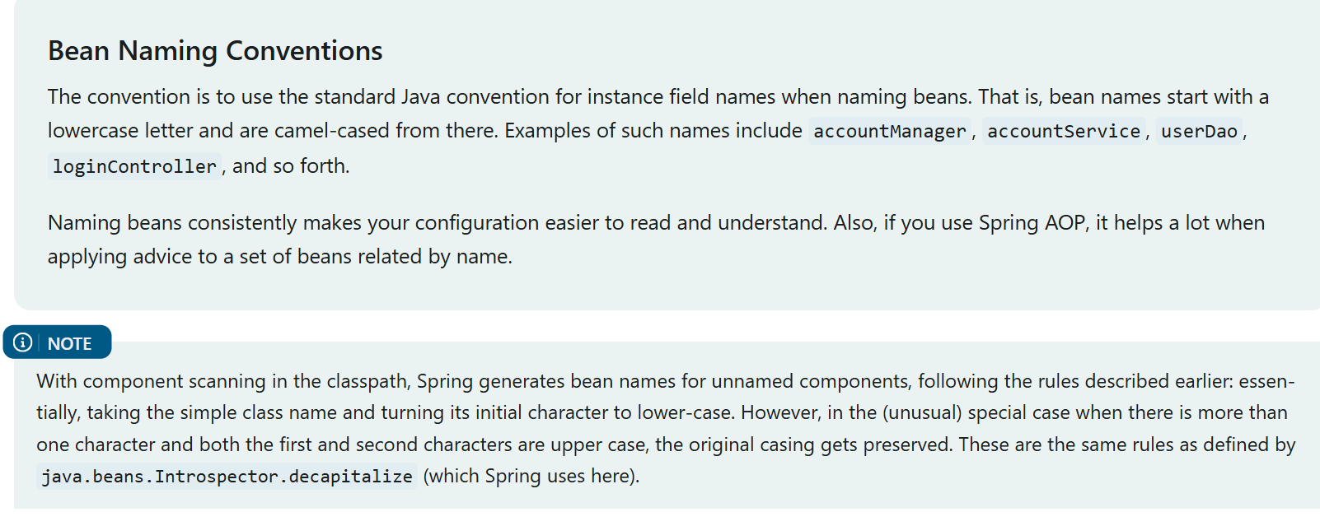
Task: Click the accountService code snippet
Action: 1064,132
